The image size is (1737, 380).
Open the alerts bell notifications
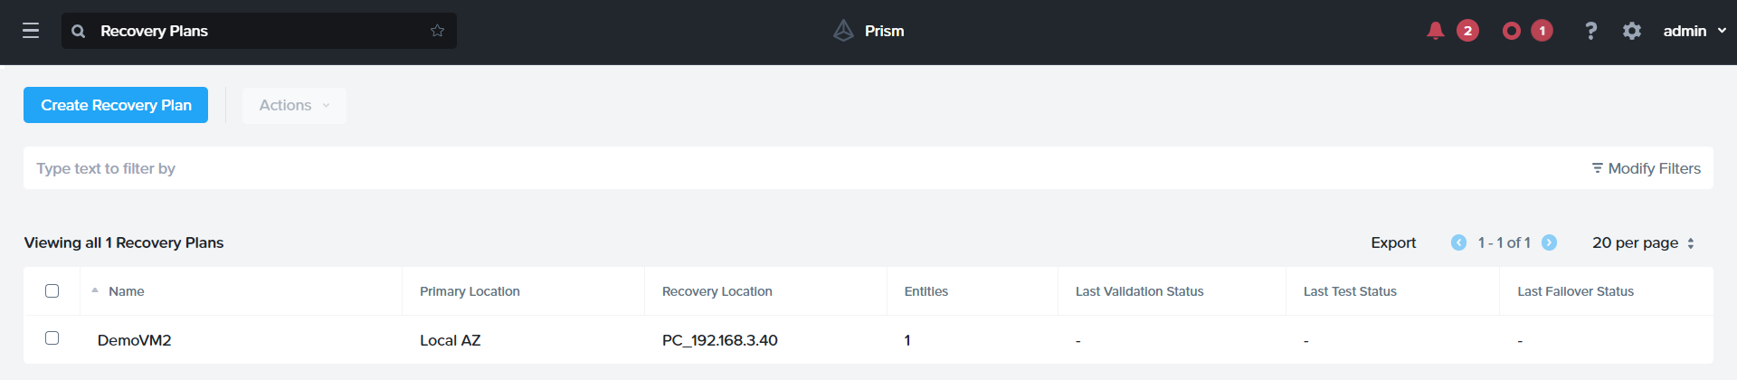1435,31
